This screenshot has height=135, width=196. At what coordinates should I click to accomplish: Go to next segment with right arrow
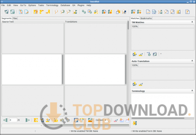[27, 120]
